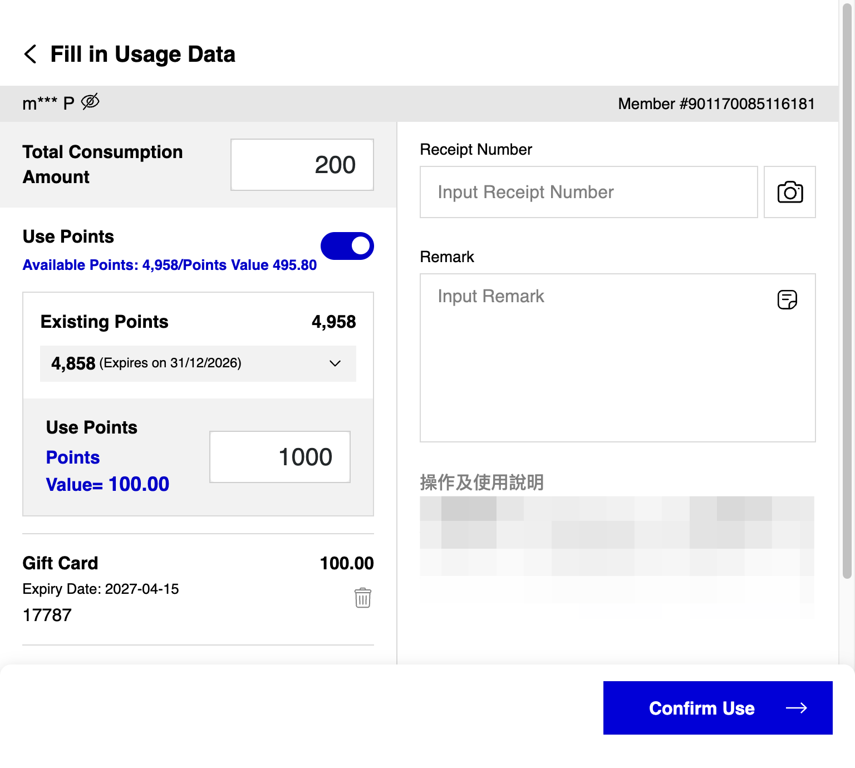Viewport: 855px width, 768px height.
Task: Click the Existing Points 4,958 value
Action: (333, 322)
